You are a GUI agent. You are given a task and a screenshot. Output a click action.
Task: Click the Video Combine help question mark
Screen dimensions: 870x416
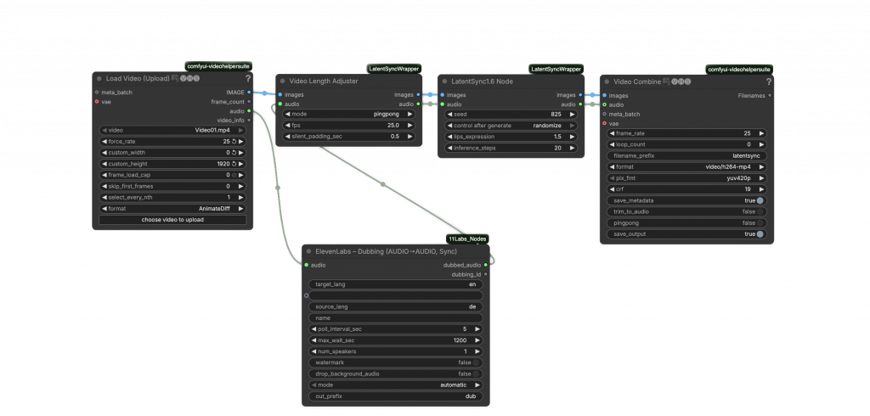tap(769, 82)
